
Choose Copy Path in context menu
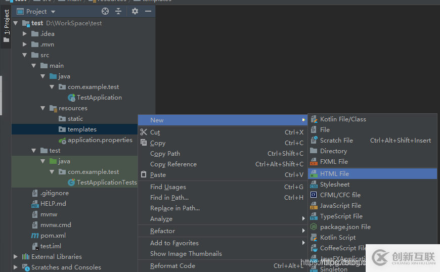coord(165,154)
